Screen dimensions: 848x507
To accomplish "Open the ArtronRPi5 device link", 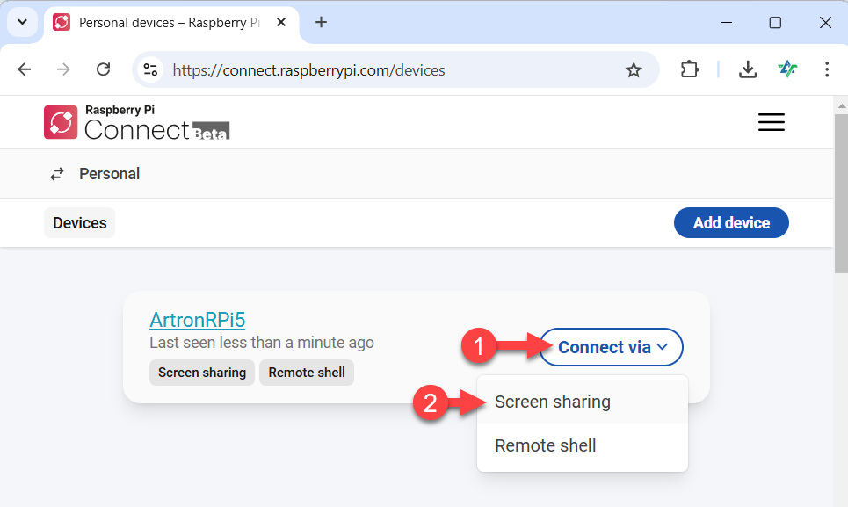I will (x=198, y=320).
